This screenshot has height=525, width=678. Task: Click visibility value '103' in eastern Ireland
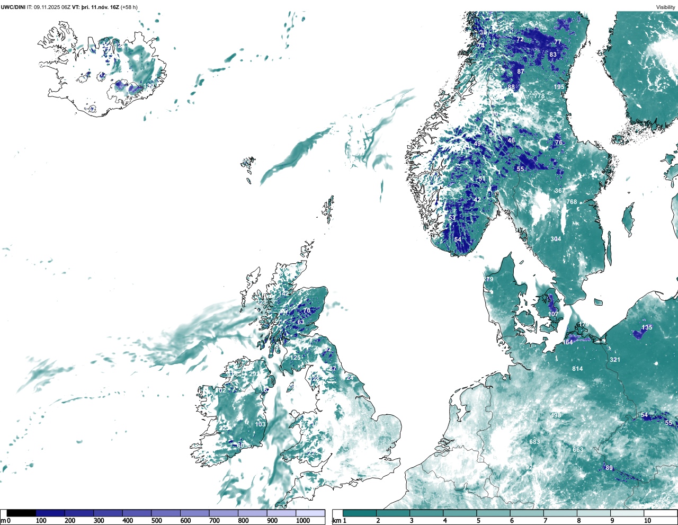click(x=260, y=424)
